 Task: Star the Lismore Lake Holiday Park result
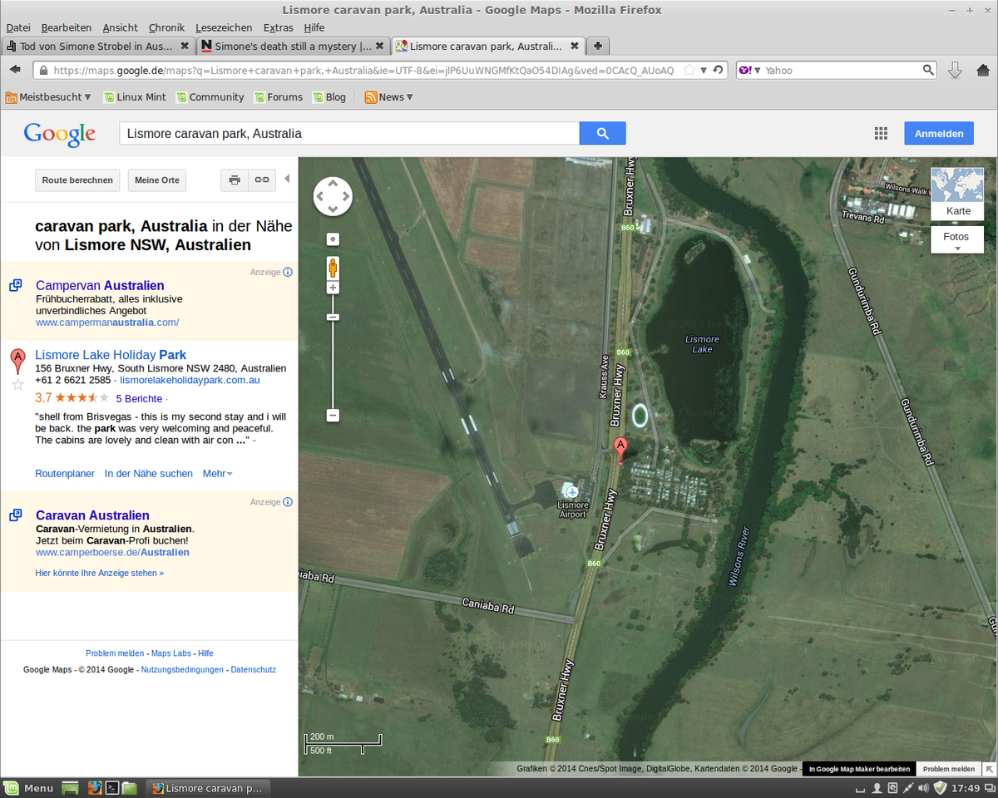tap(17, 384)
